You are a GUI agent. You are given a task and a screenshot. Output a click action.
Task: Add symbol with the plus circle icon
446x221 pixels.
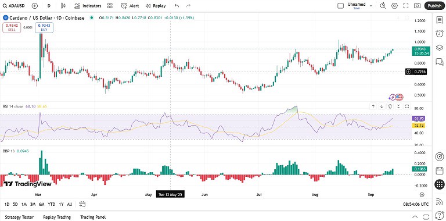(35, 6)
